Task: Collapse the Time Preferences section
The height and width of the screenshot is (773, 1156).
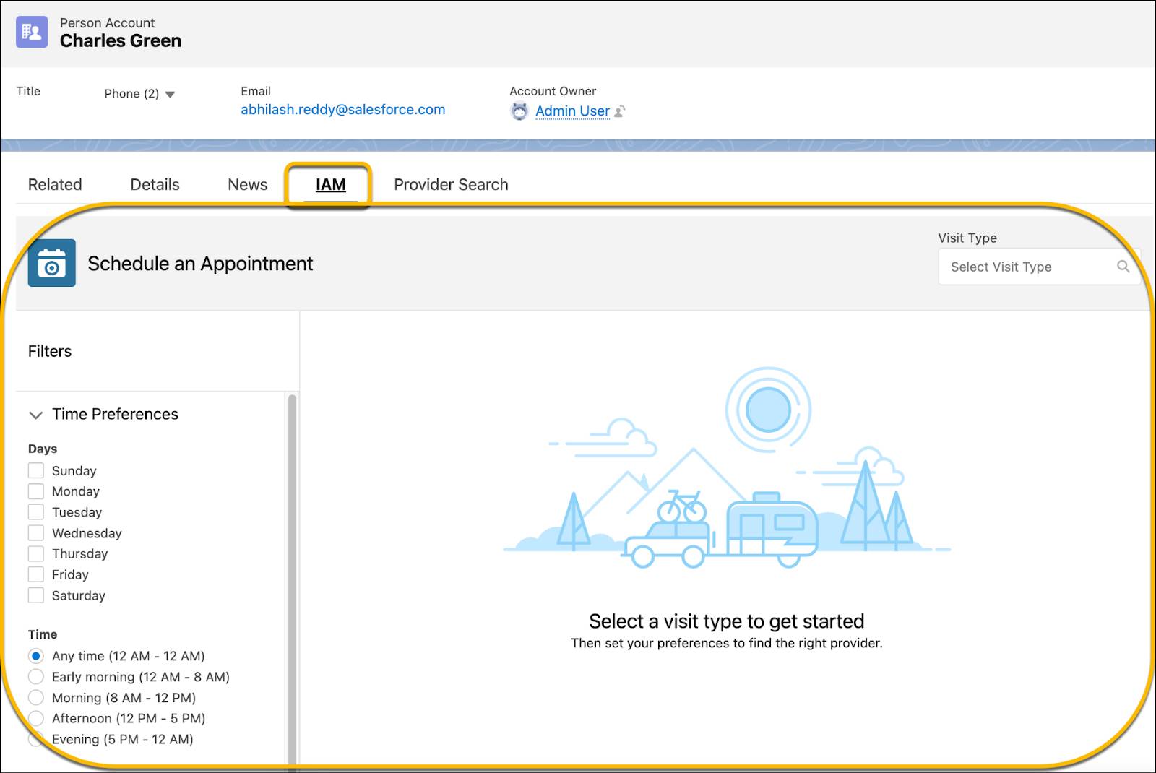Action: pyautogui.click(x=35, y=415)
